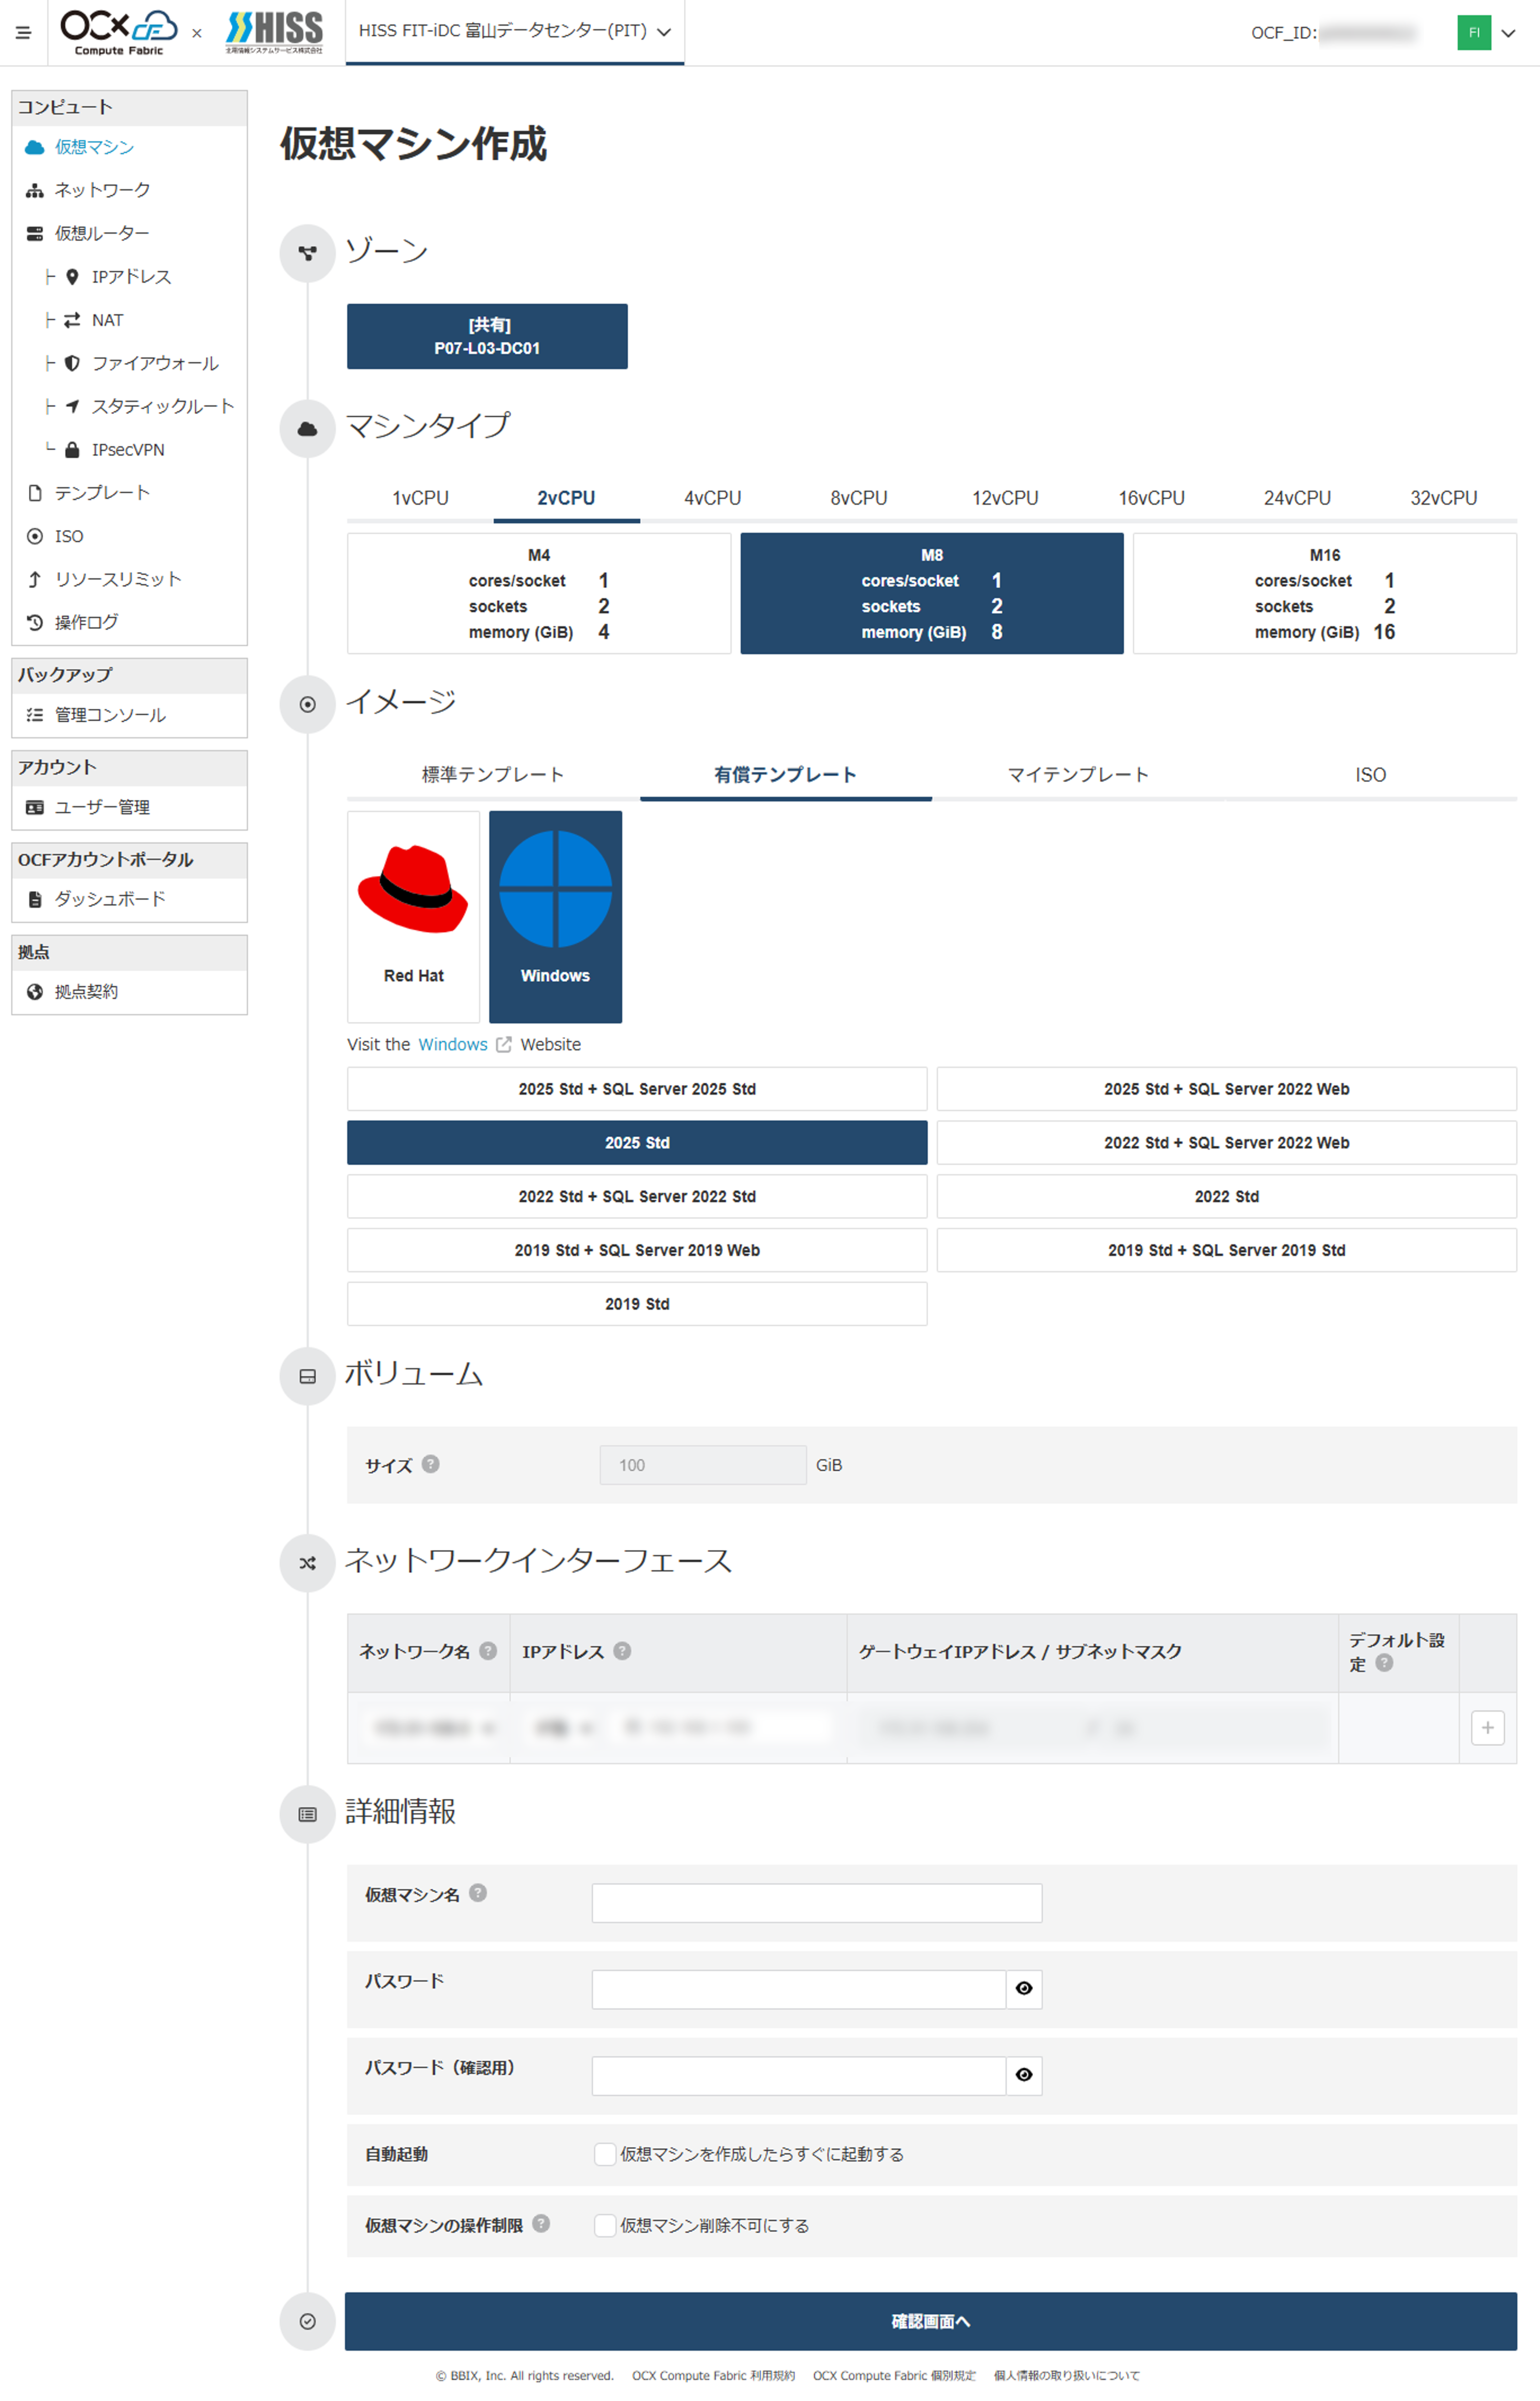
Task: Switch to マイテンプレート tab
Action: [1078, 775]
